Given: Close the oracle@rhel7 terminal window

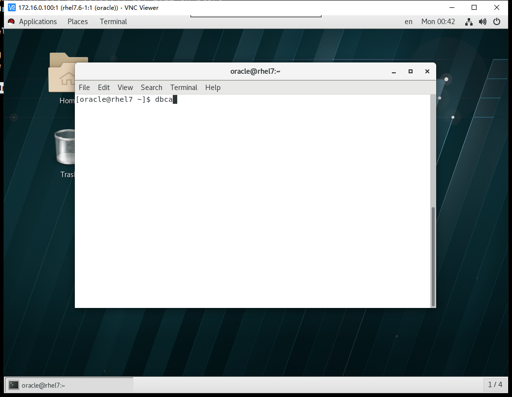Looking at the screenshot, I should 427,71.
